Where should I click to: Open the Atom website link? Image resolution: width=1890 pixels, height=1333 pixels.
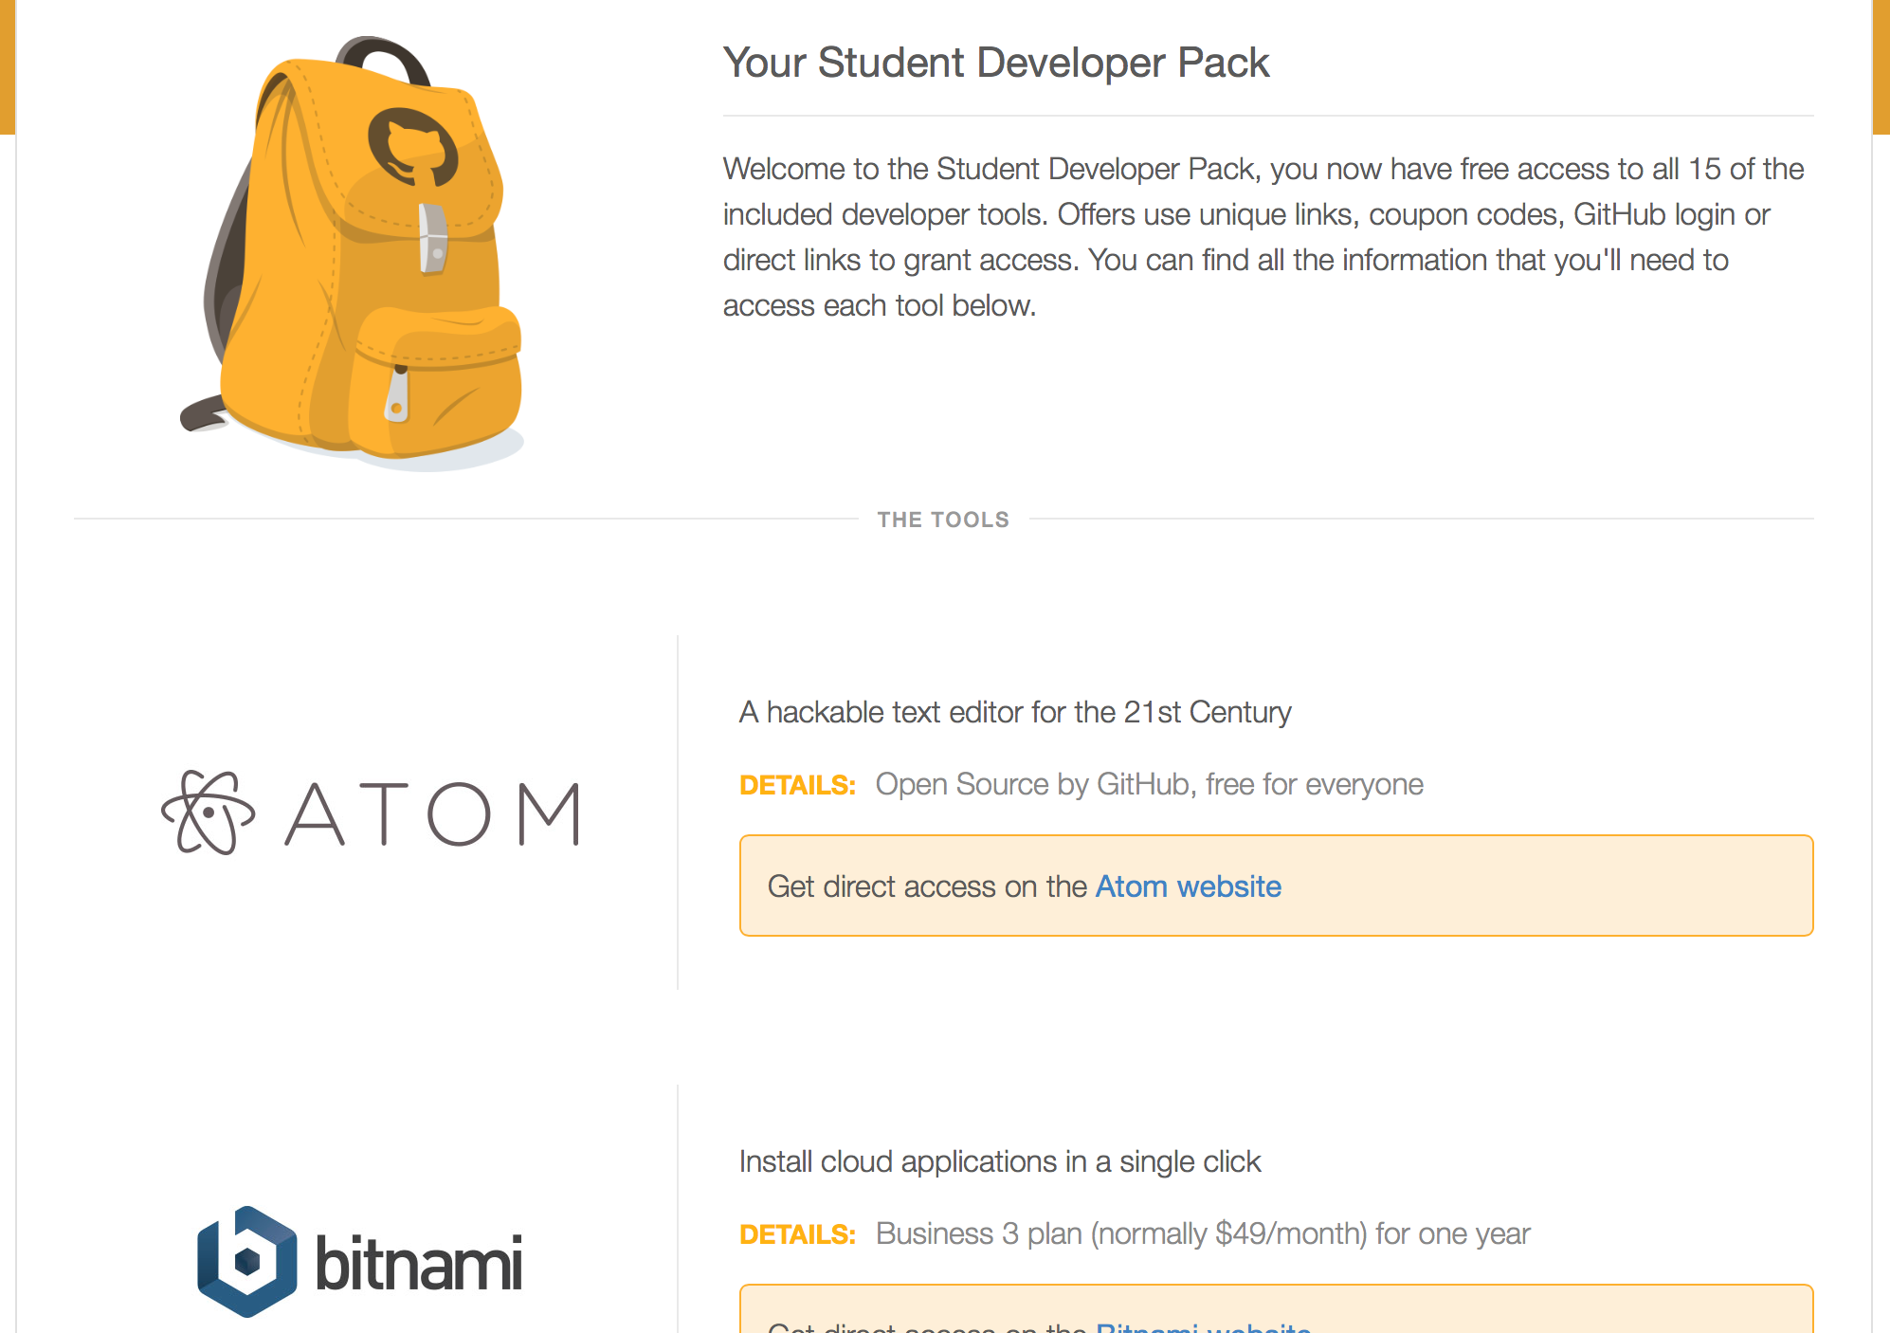pyautogui.click(x=1189, y=886)
